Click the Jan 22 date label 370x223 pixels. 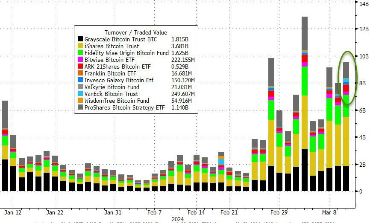[55, 212]
